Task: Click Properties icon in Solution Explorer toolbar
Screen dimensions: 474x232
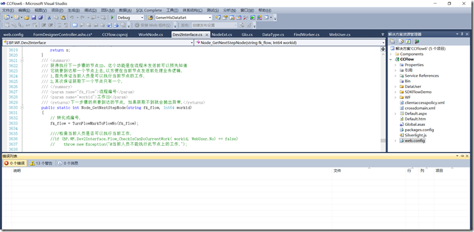Action: [x=393, y=42]
